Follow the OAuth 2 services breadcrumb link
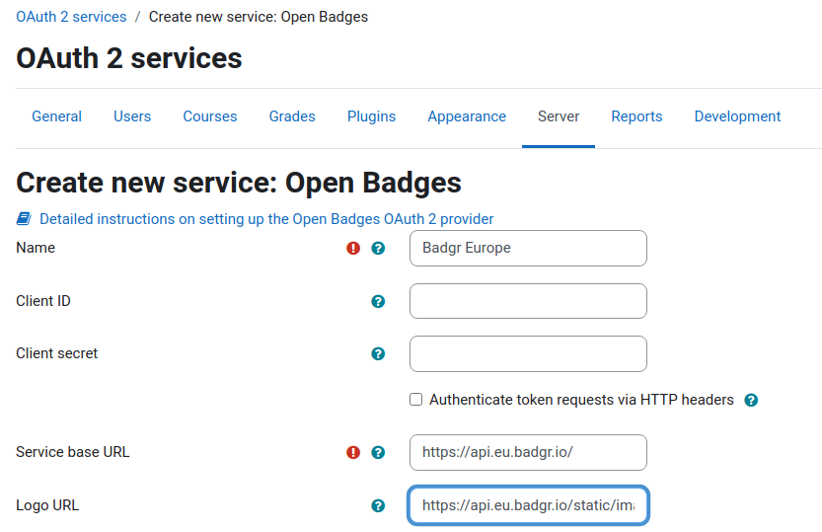The image size is (822, 532). (x=71, y=17)
